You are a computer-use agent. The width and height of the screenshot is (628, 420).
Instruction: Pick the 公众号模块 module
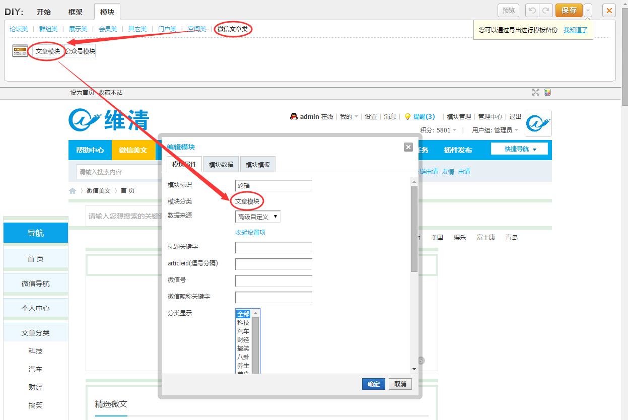click(x=80, y=51)
